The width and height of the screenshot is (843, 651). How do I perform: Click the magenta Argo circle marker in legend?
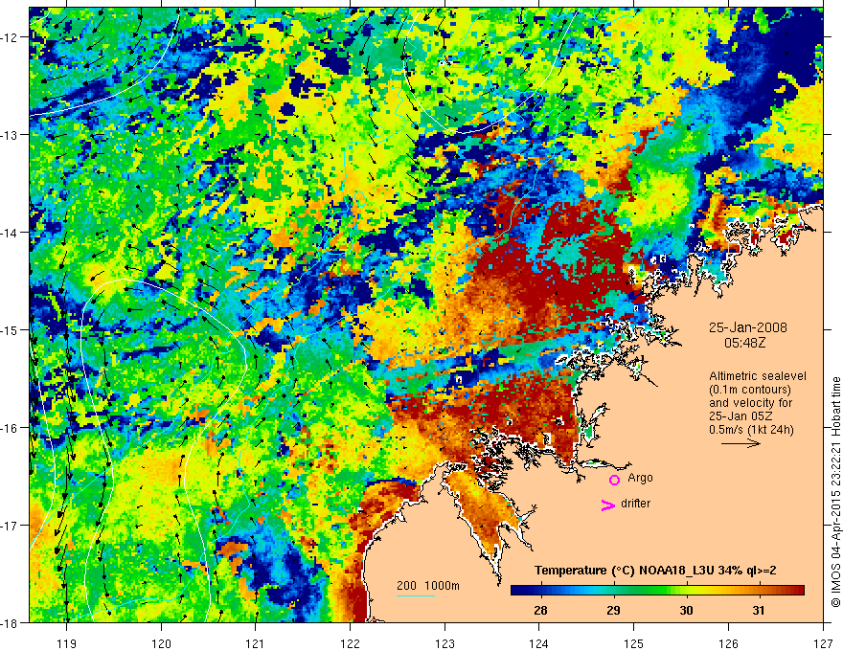614,480
